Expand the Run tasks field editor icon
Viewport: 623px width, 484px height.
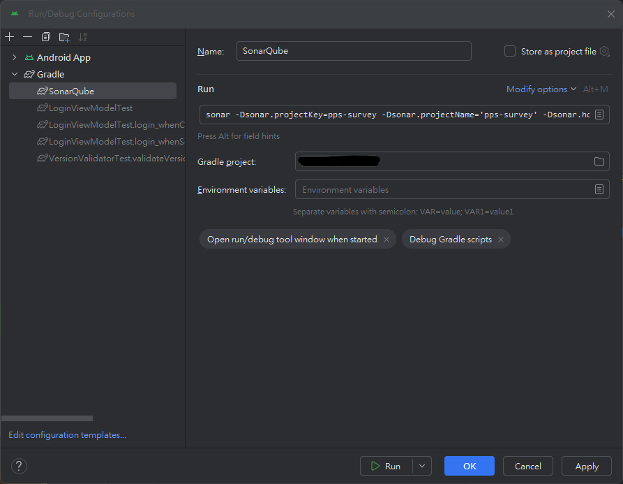(x=599, y=115)
